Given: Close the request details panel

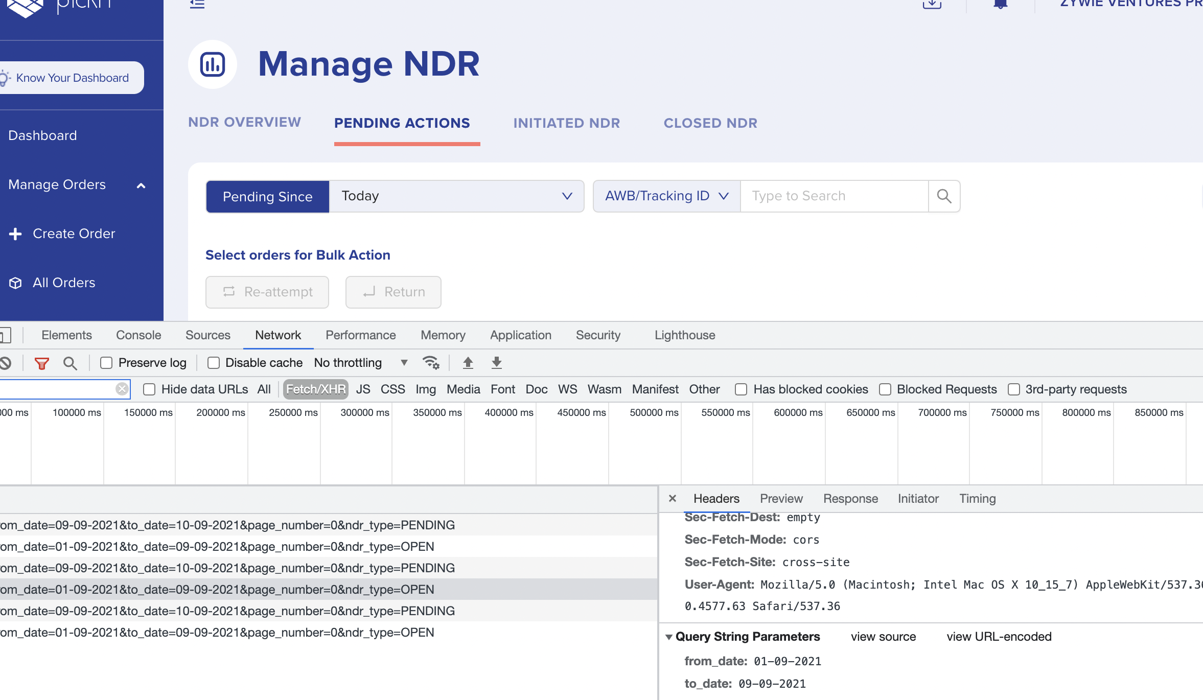Looking at the screenshot, I should pyautogui.click(x=673, y=498).
